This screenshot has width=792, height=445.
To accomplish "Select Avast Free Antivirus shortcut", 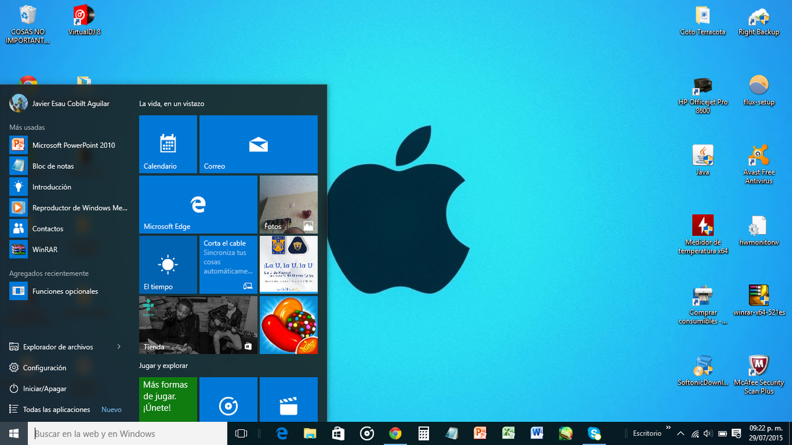I will click(x=759, y=165).
